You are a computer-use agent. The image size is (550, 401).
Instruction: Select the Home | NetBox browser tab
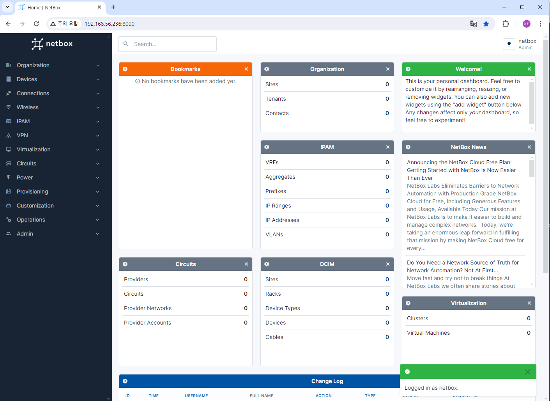point(60,7)
